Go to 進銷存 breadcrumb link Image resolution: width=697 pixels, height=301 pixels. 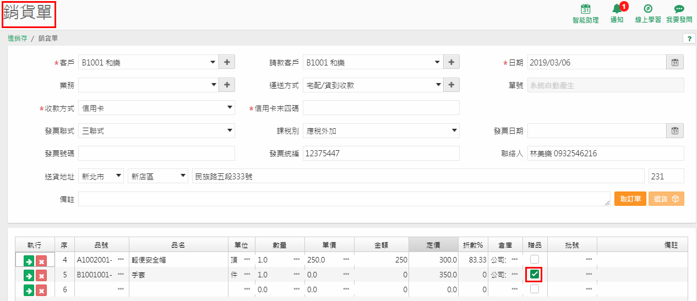click(x=18, y=39)
